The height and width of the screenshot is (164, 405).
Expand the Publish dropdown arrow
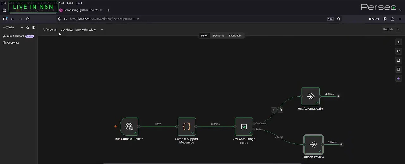pyautogui.click(x=398, y=29)
